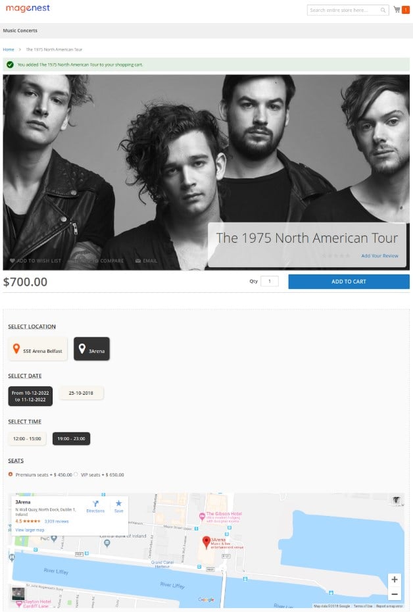413x612 pixels.
Task: Zoom in on the map
Action: point(395,580)
